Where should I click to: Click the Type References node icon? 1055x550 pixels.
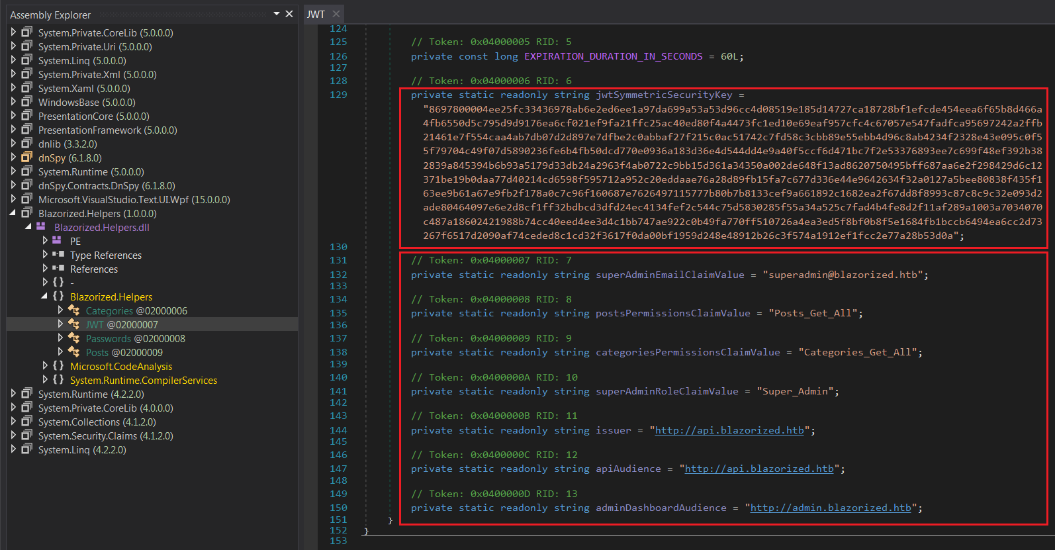pyautogui.click(x=58, y=255)
